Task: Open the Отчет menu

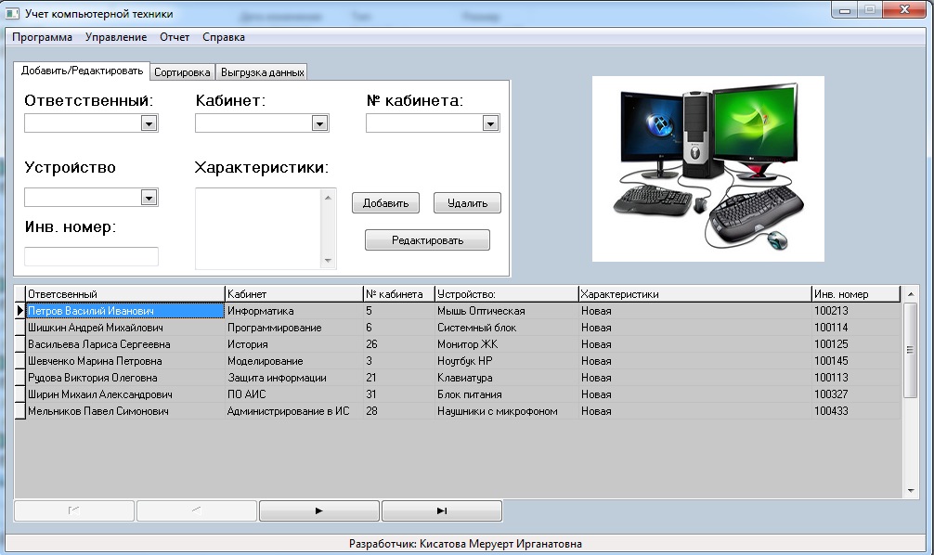Action: (175, 37)
